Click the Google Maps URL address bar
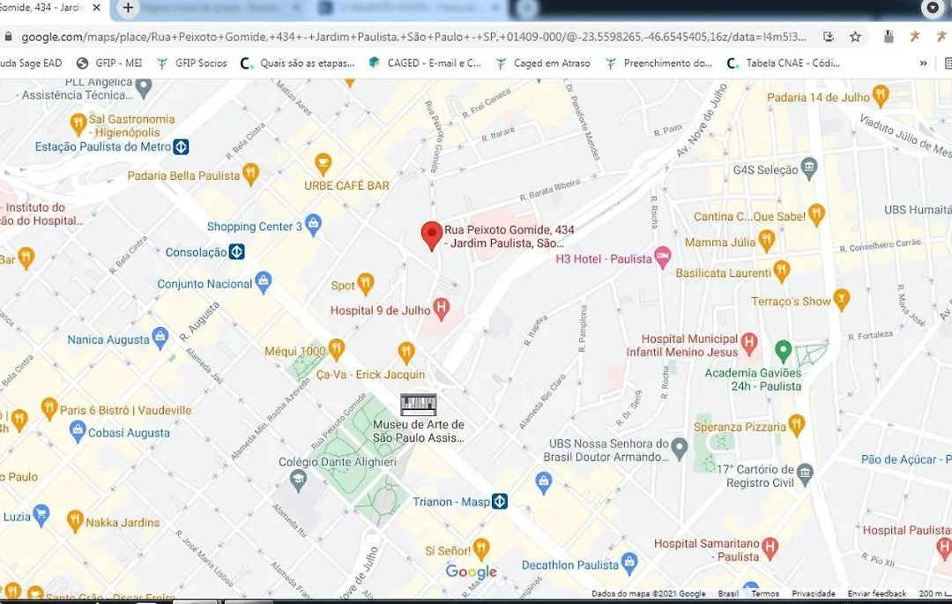 click(414, 37)
